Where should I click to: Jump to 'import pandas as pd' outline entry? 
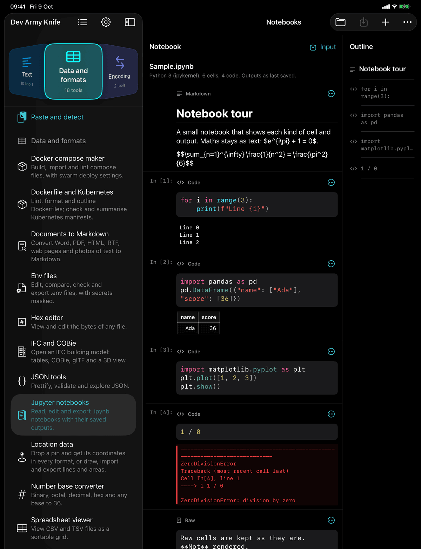point(382,119)
